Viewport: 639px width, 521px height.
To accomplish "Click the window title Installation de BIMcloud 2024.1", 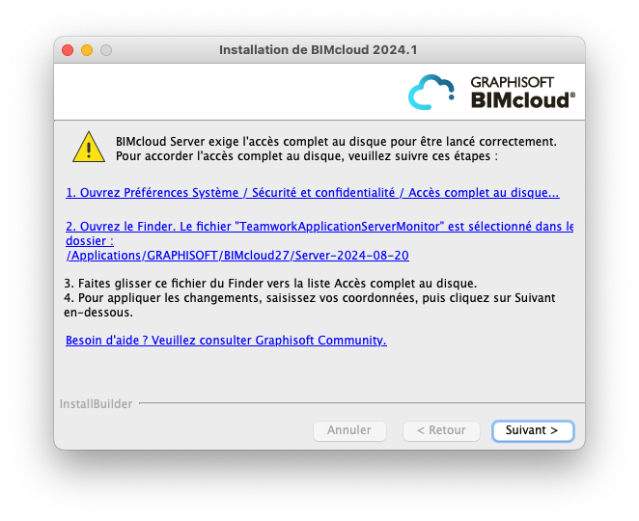I will 319,50.
